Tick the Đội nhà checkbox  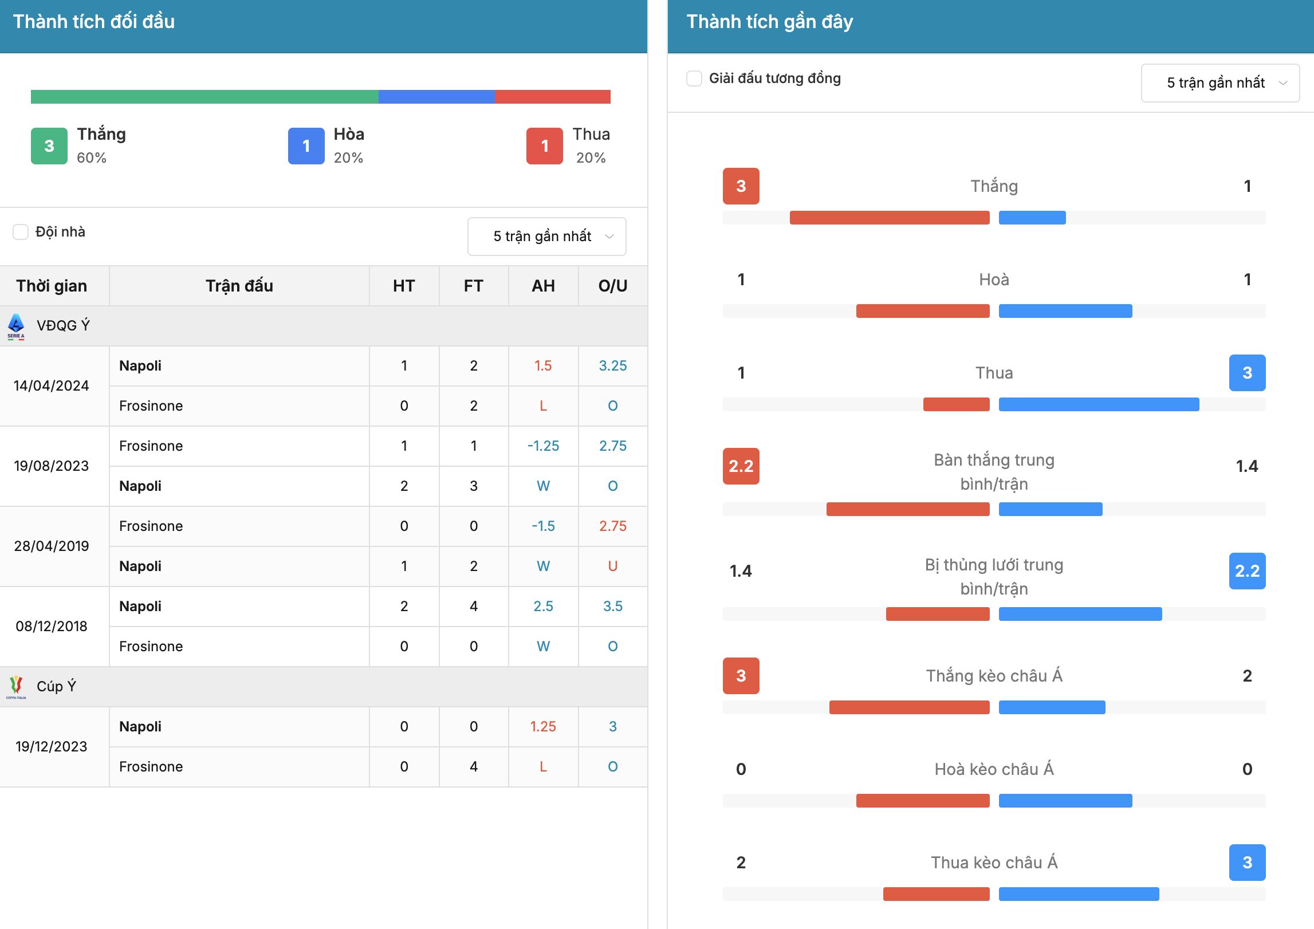pyautogui.click(x=21, y=232)
